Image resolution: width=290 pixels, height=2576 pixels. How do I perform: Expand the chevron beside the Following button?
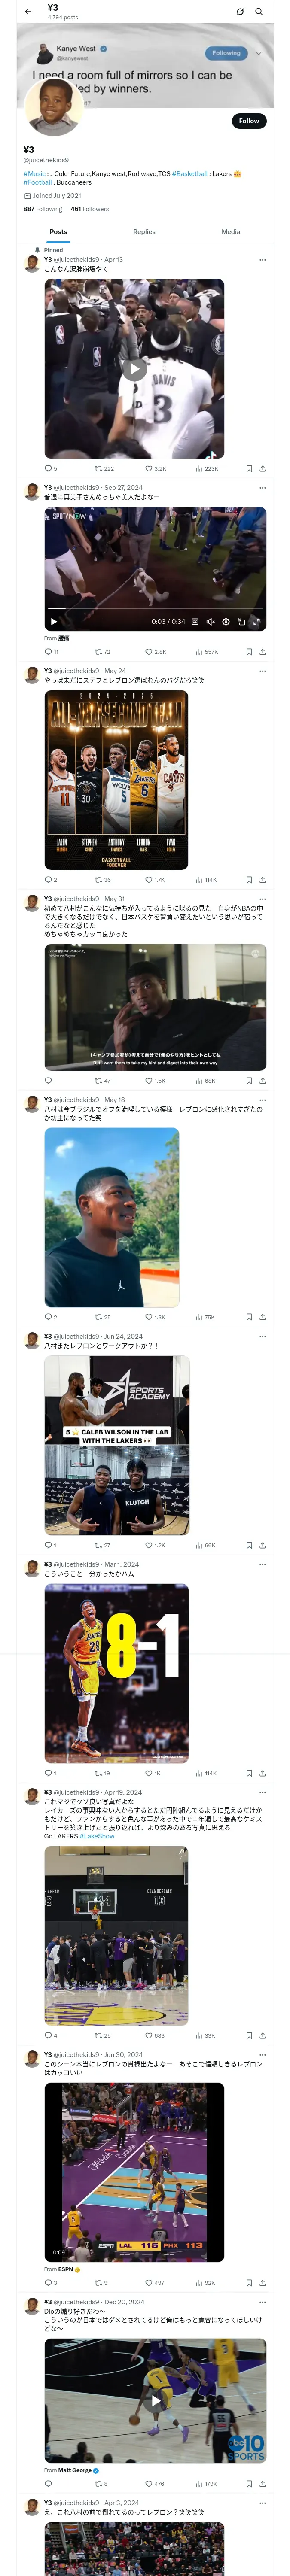tap(258, 53)
